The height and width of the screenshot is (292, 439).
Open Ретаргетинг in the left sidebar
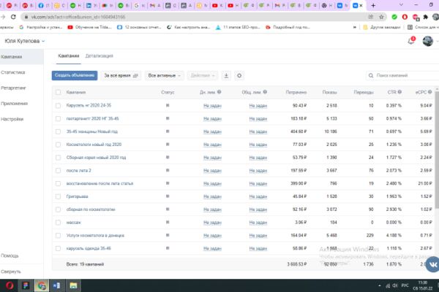(13, 88)
